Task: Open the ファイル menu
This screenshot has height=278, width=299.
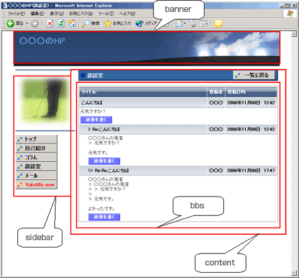Action: [16, 14]
